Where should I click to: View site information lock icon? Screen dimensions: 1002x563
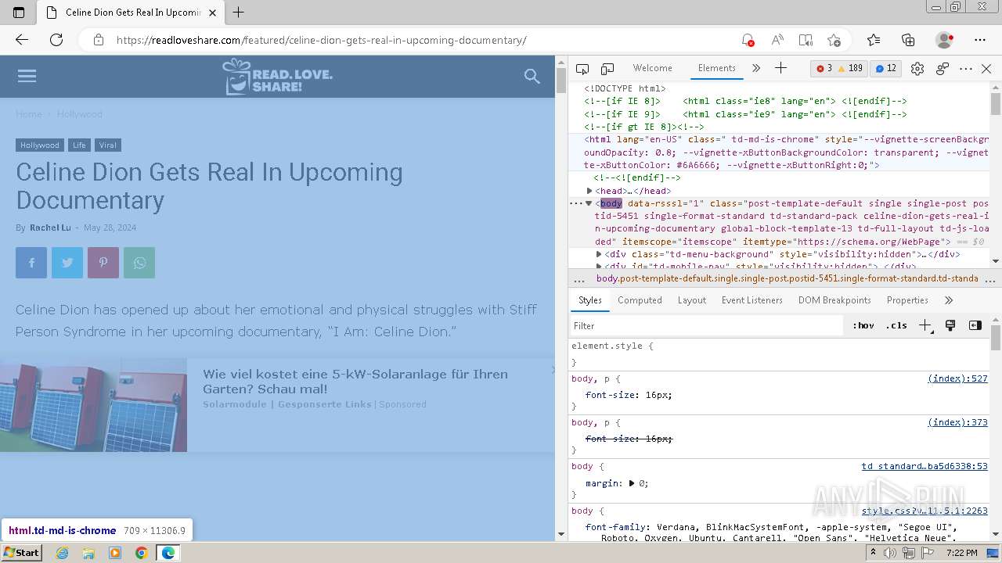click(x=99, y=40)
